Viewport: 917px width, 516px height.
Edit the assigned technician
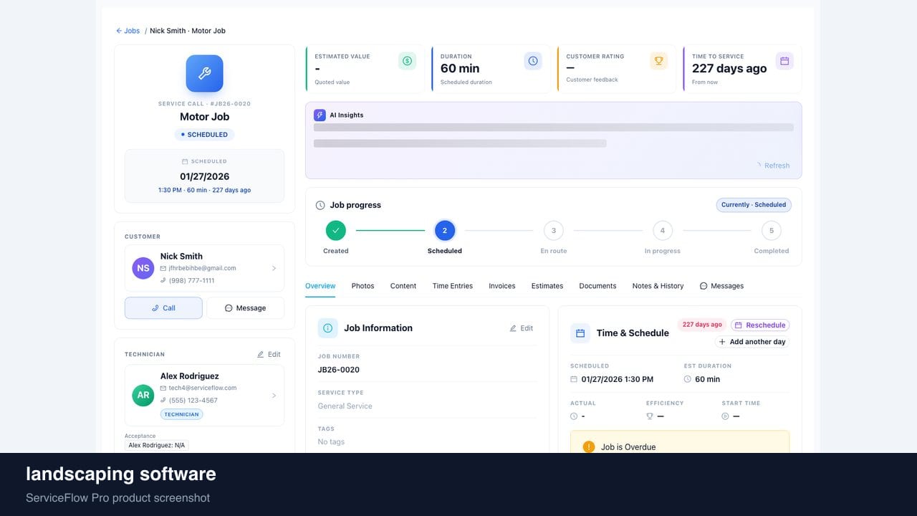(269, 354)
